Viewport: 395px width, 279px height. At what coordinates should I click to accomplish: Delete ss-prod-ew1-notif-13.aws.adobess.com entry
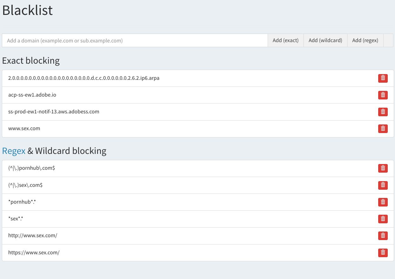(383, 111)
